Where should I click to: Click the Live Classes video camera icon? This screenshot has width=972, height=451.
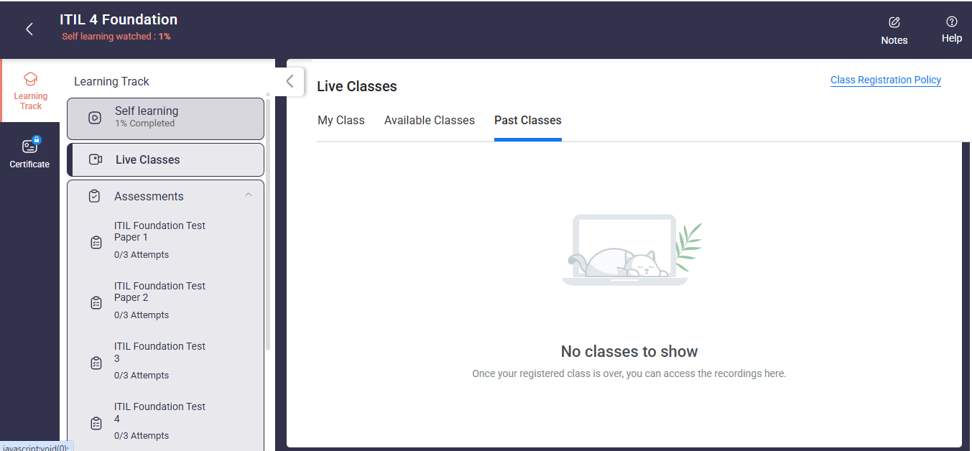click(95, 159)
